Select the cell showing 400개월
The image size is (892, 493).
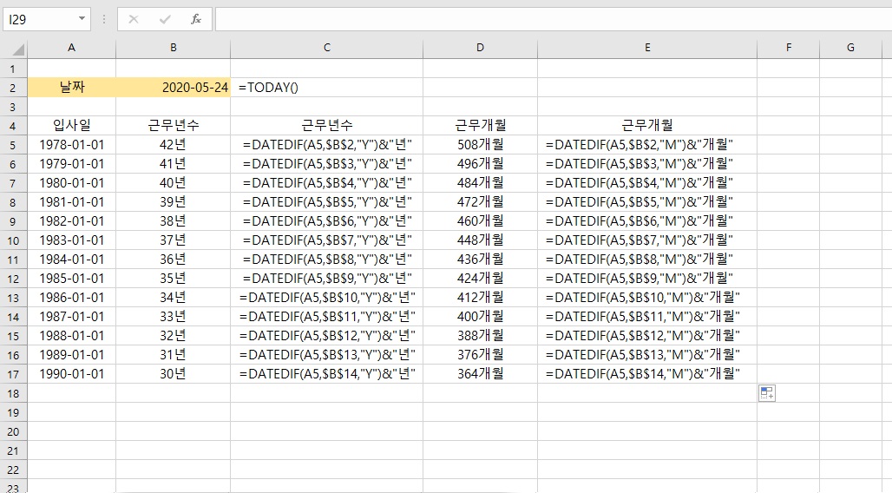click(x=480, y=317)
